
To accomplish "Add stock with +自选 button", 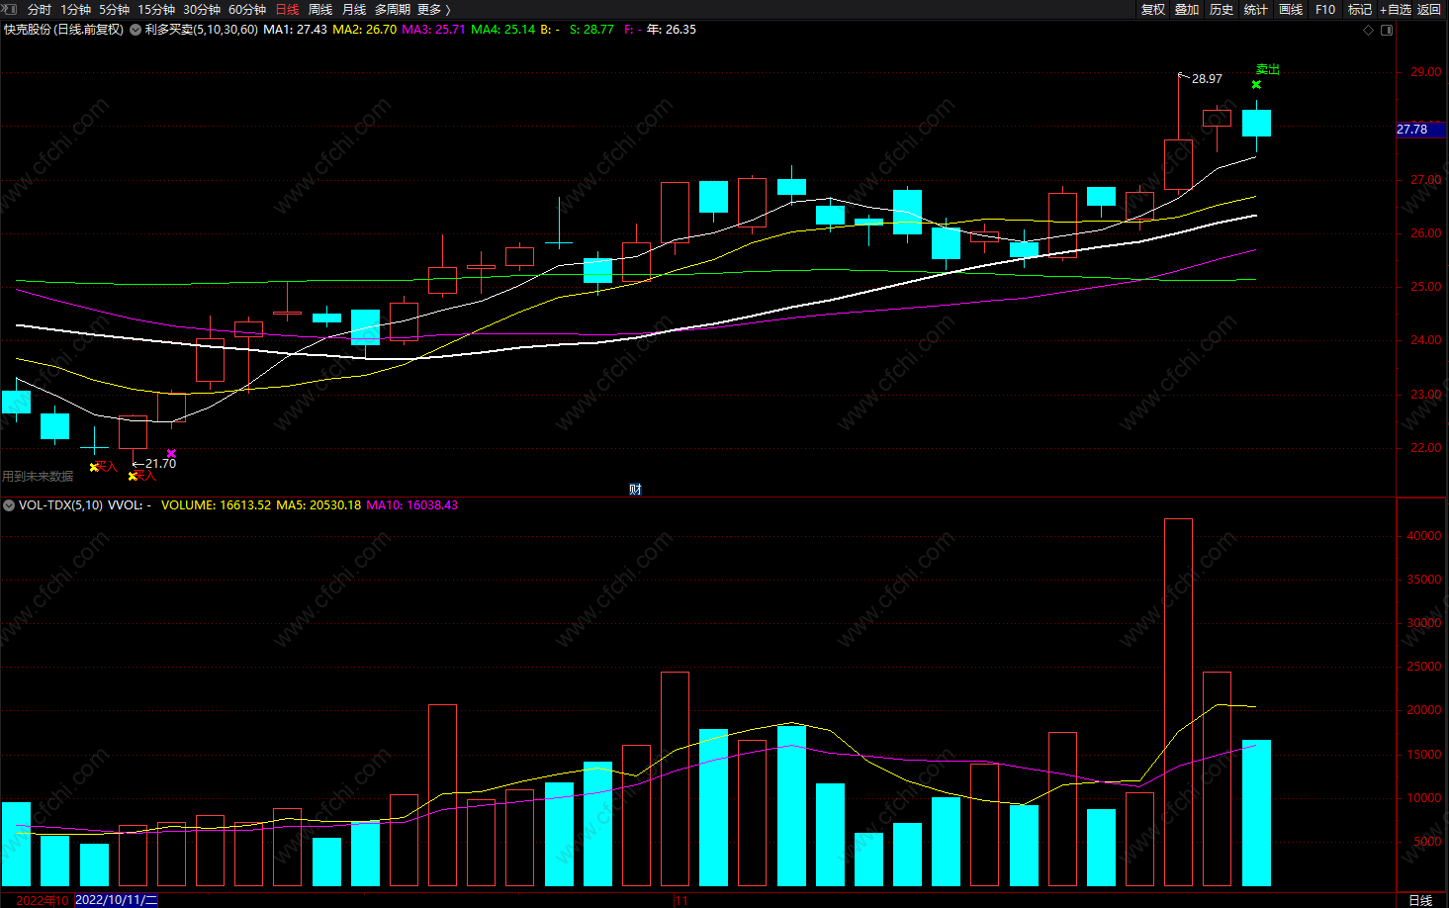I will [1396, 9].
